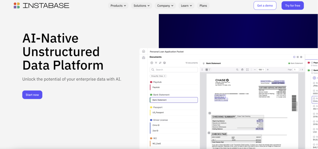This screenshot has height=149, width=318.
Task: Add a document with the plus icon
Action: (x=152, y=63)
